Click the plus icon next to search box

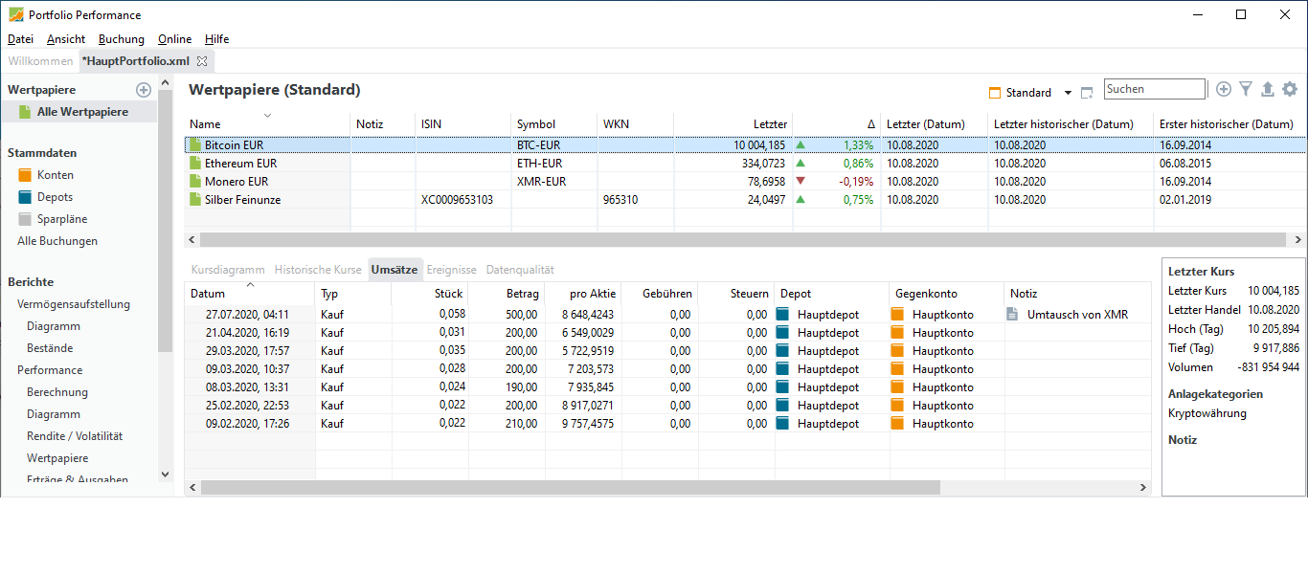1224,89
